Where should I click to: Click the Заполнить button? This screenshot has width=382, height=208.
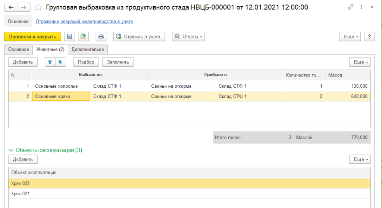[x=118, y=62]
